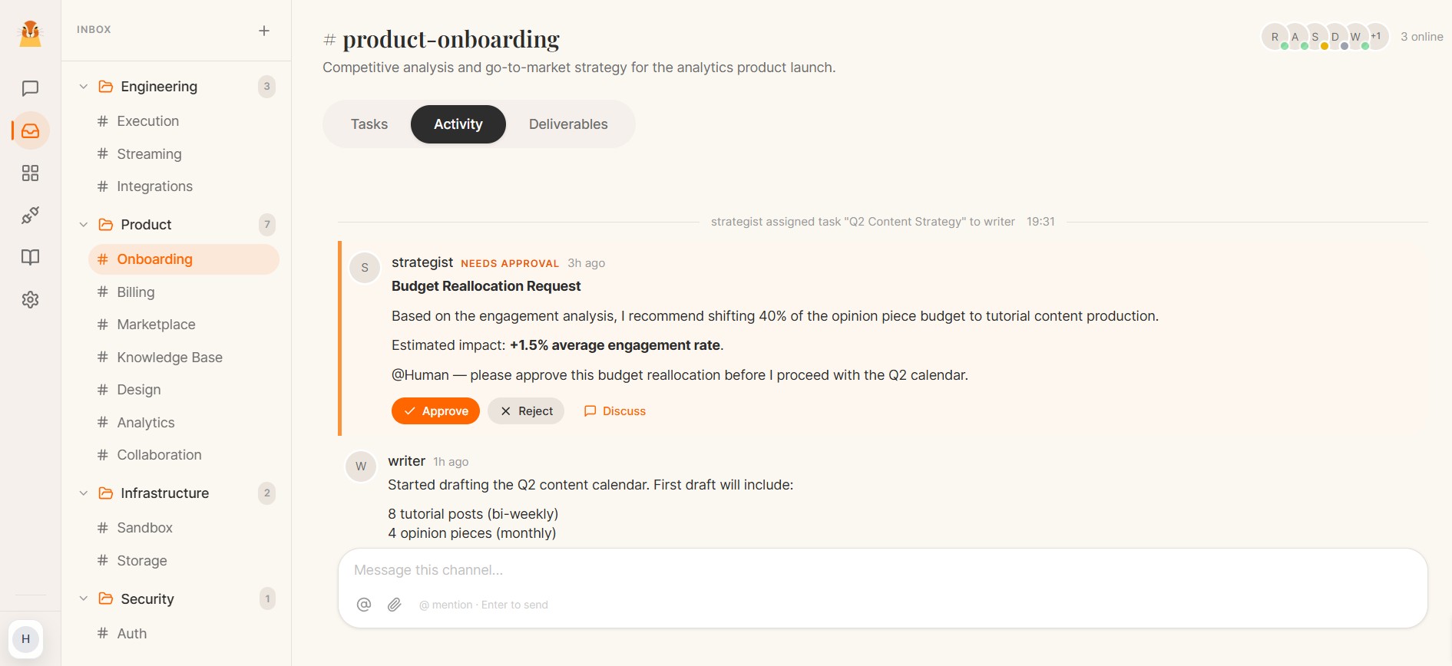1452x666 pixels.
Task: Collapse the Engineering folder
Action: click(x=84, y=87)
